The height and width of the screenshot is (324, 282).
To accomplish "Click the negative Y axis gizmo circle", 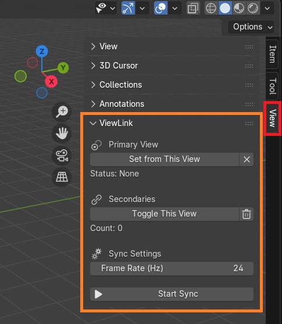I will click(x=21, y=76).
